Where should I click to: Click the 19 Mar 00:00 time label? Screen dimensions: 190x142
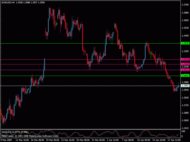pos(53,140)
